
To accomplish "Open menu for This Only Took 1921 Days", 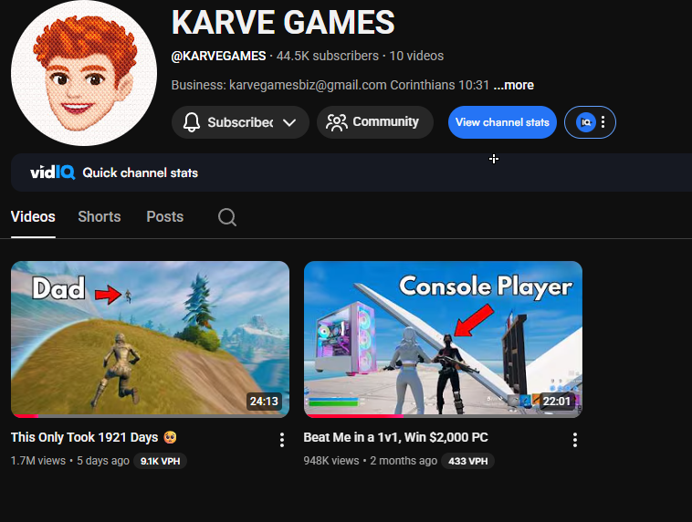I will tap(282, 440).
